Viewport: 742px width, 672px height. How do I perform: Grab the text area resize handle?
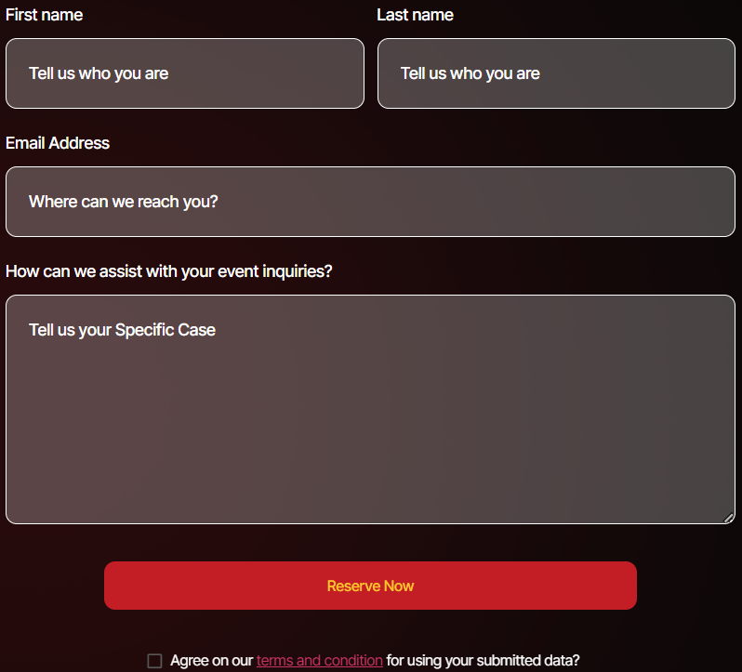click(x=729, y=518)
